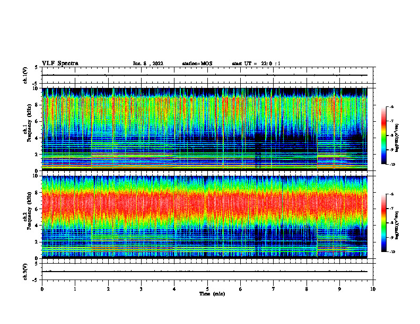Click inside the ch.1 spectrogram panel
This screenshot has width=420, height=324.
[x=205, y=129]
